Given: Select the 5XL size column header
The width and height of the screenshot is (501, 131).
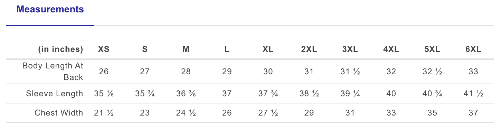Looking at the screenshot, I should [x=432, y=50].
